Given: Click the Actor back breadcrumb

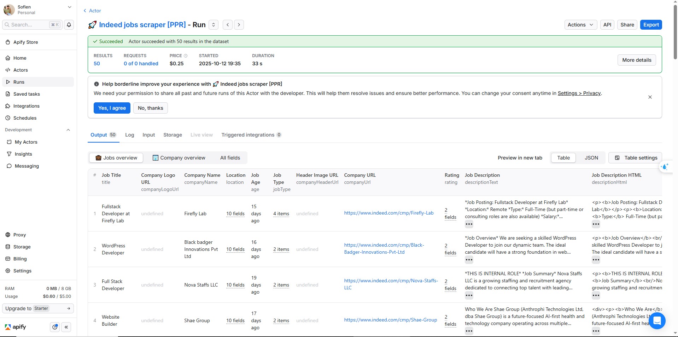Looking at the screenshot, I should coord(92,11).
